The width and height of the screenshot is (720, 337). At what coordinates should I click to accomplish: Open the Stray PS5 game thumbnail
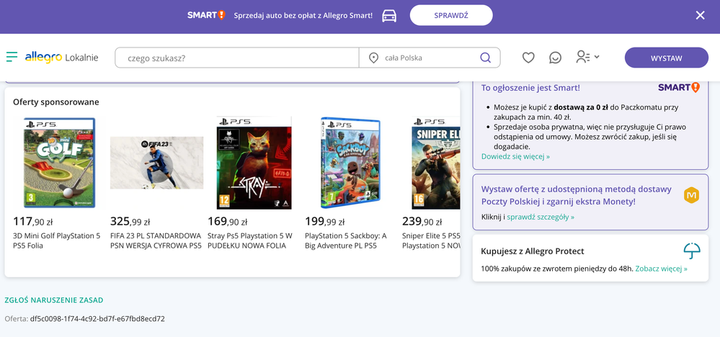pos(254,163)
